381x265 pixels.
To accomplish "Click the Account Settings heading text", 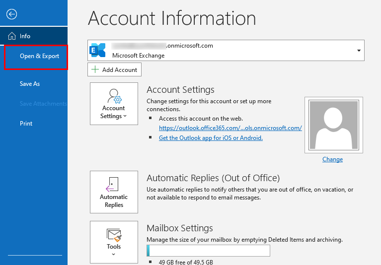I will pos(180,90).
